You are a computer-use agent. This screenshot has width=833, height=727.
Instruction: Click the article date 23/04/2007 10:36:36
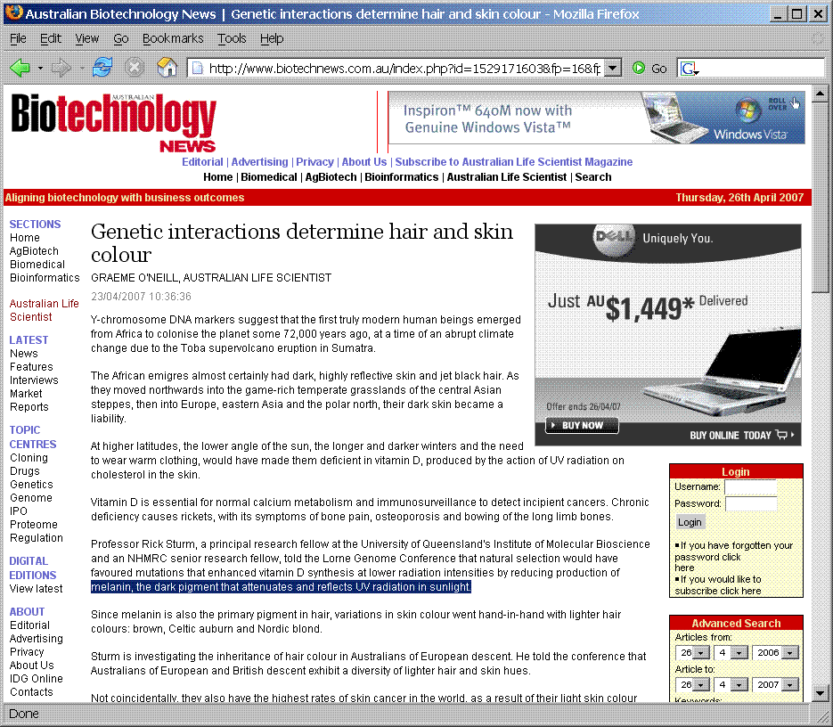coord(141,297)
